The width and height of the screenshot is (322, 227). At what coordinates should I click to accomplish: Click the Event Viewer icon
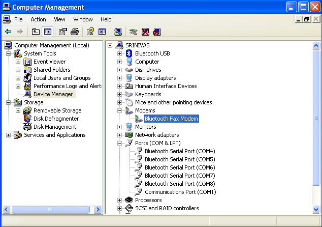pyautogui.click(x=27, y=62)
